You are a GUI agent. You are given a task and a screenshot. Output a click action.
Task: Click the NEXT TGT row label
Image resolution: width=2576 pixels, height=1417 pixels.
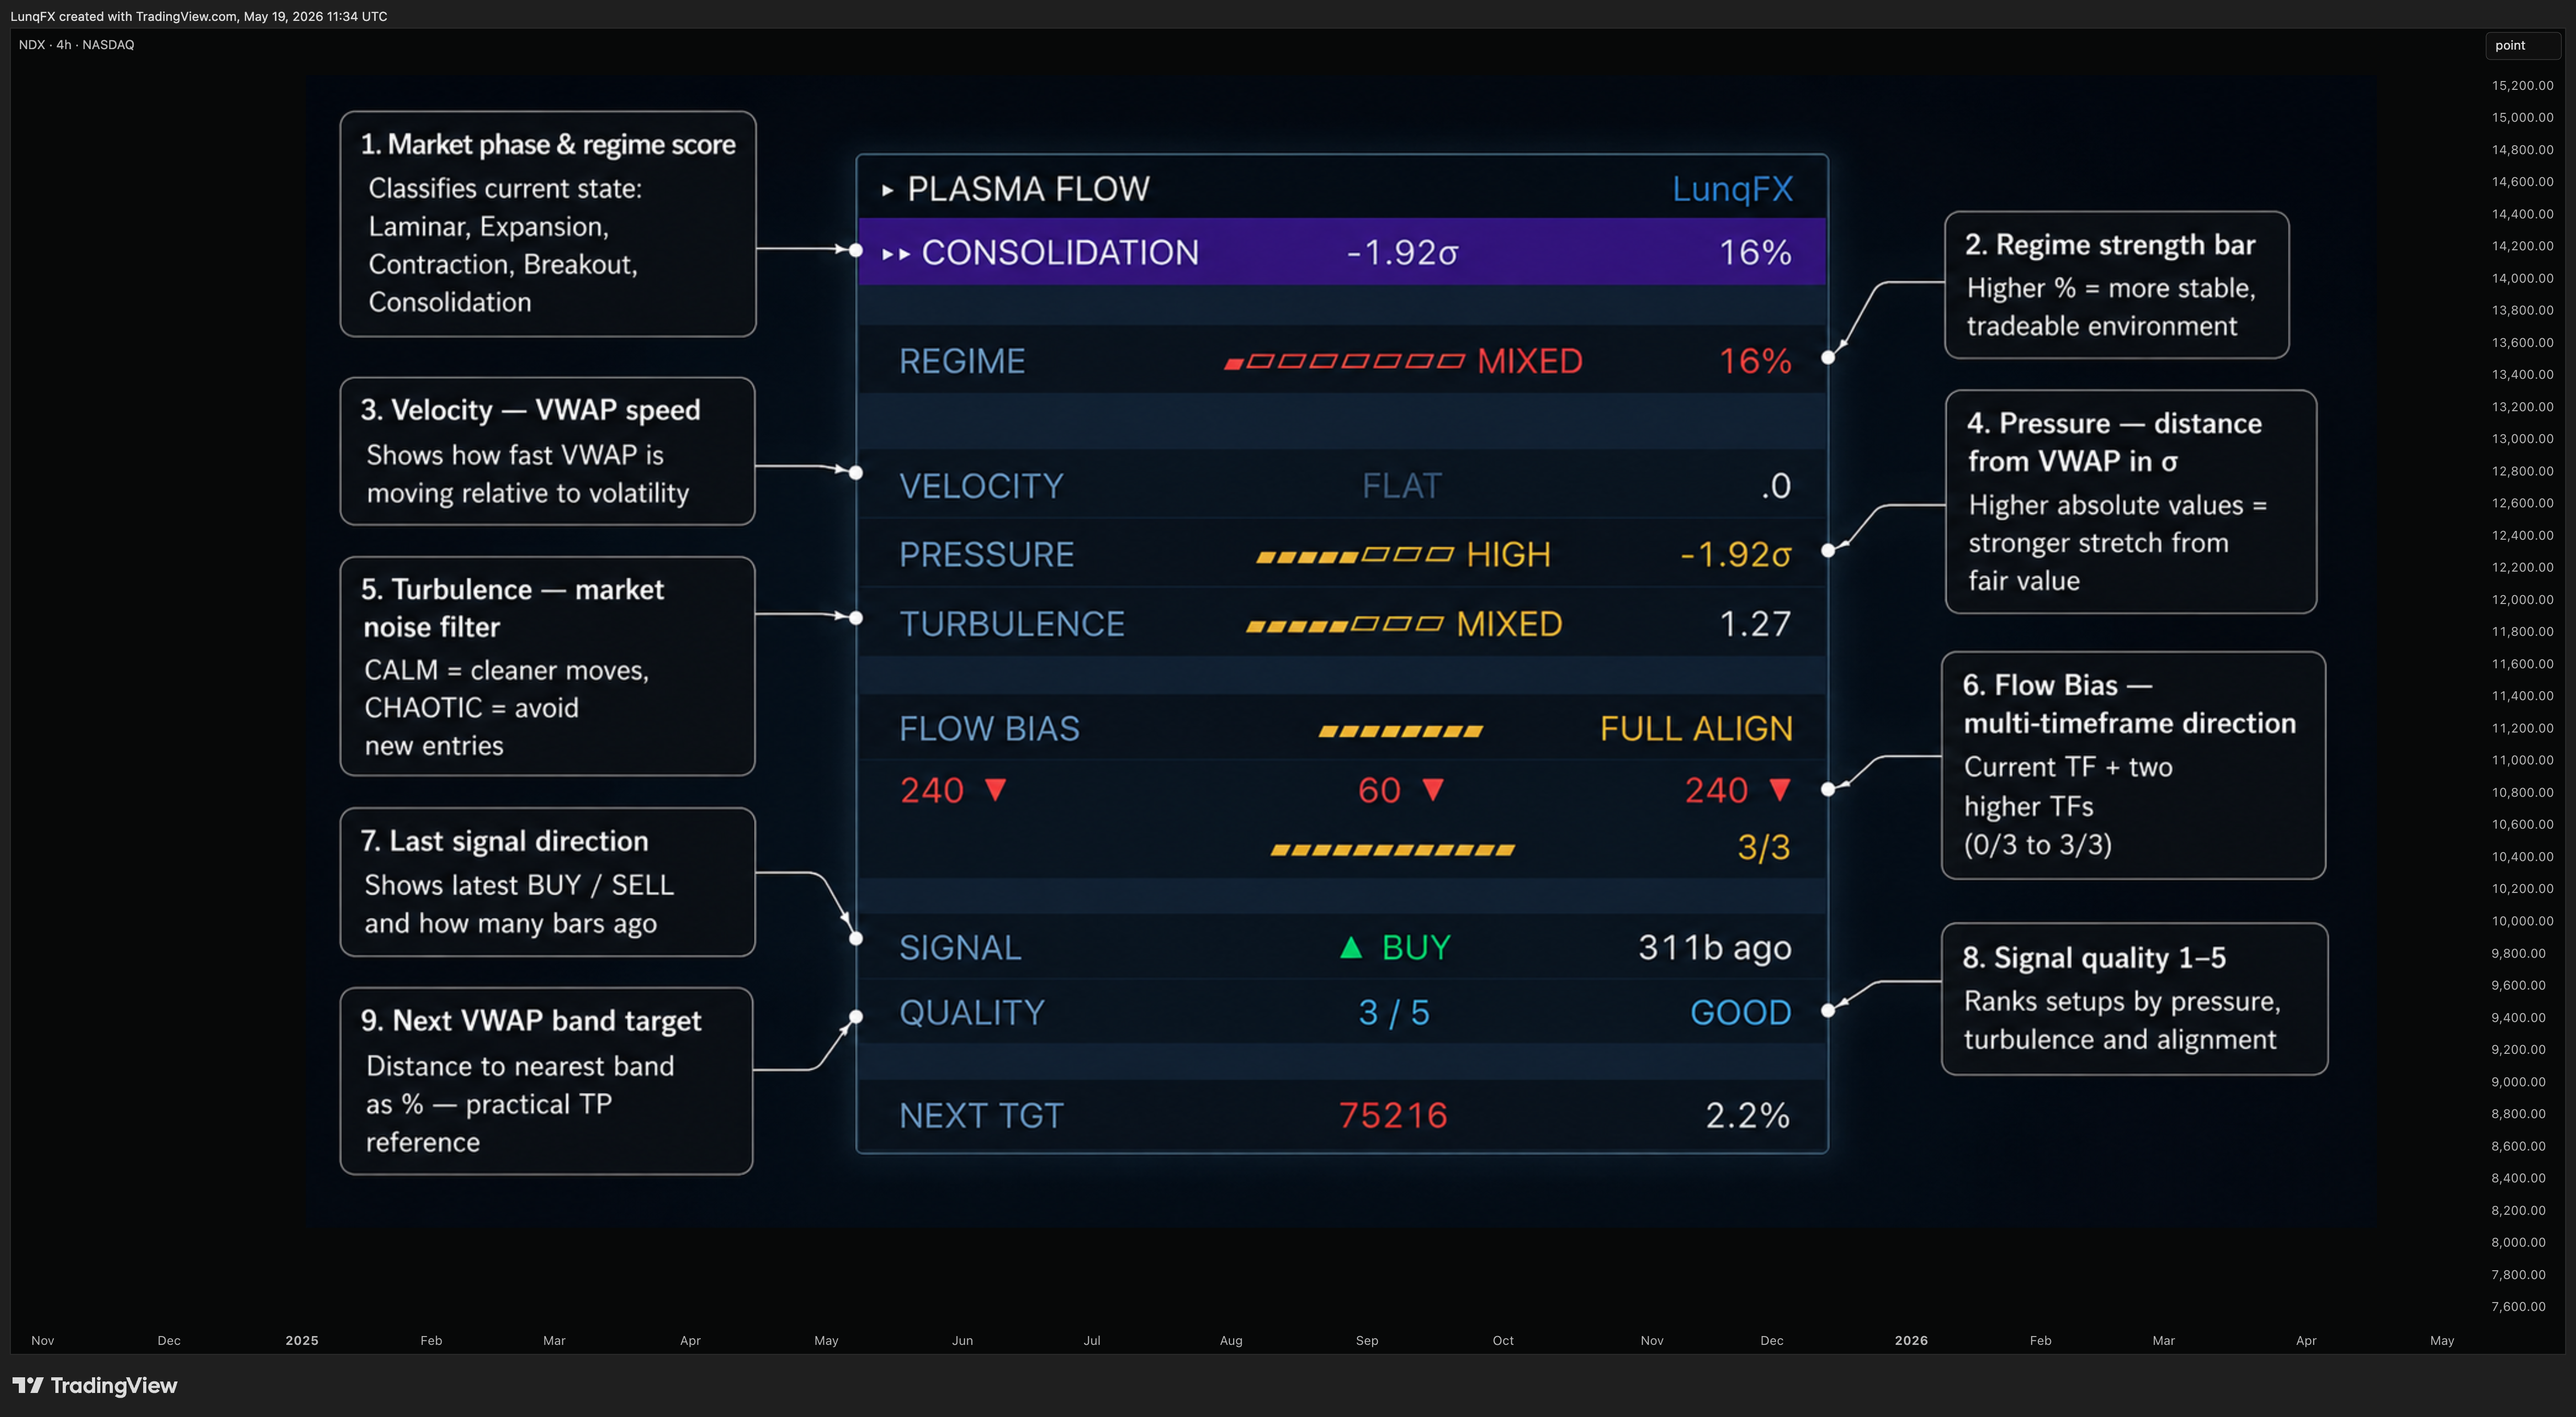981,1116
